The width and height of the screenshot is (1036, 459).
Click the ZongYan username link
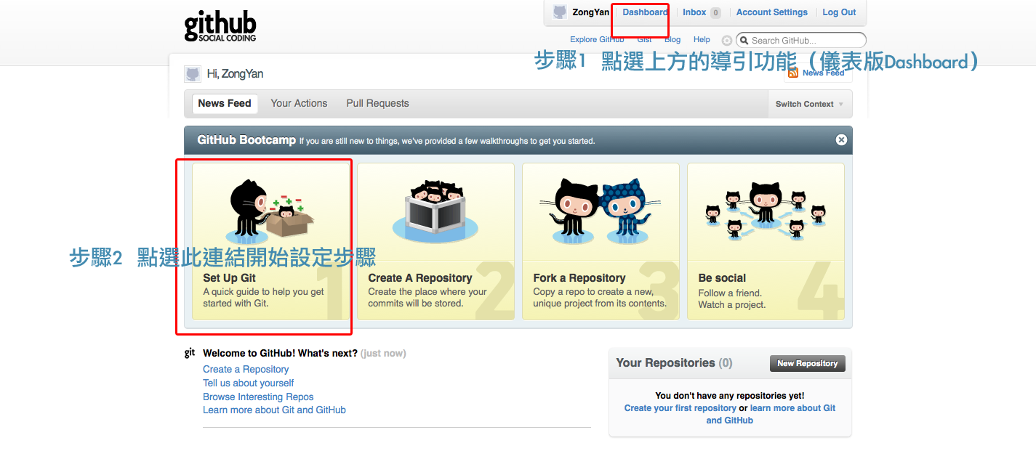point(590,12)
